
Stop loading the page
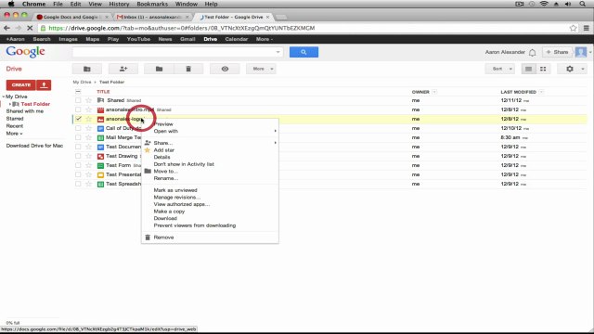(x=30, y=28)
